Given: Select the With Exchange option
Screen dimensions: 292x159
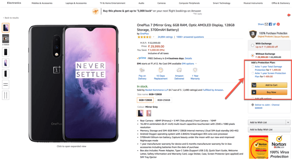Looking at the screenshot, I should pos(252,45).
